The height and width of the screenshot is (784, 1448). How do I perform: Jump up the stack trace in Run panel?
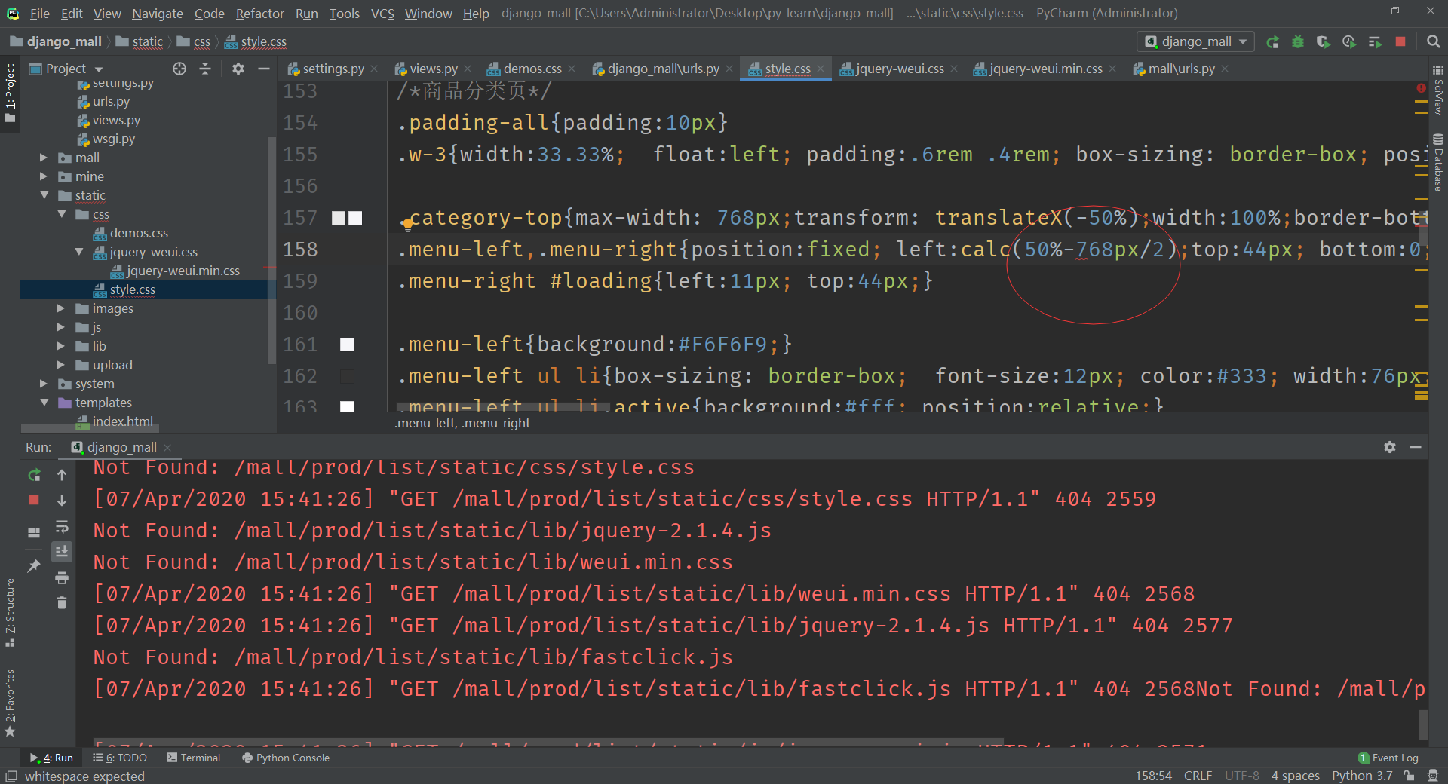tap(62, 475)
